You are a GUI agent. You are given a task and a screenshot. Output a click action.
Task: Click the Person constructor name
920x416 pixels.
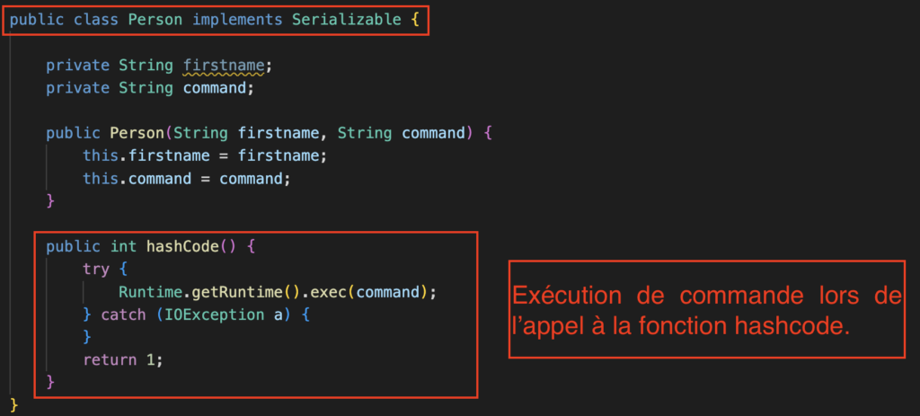(x=137, y=133)
